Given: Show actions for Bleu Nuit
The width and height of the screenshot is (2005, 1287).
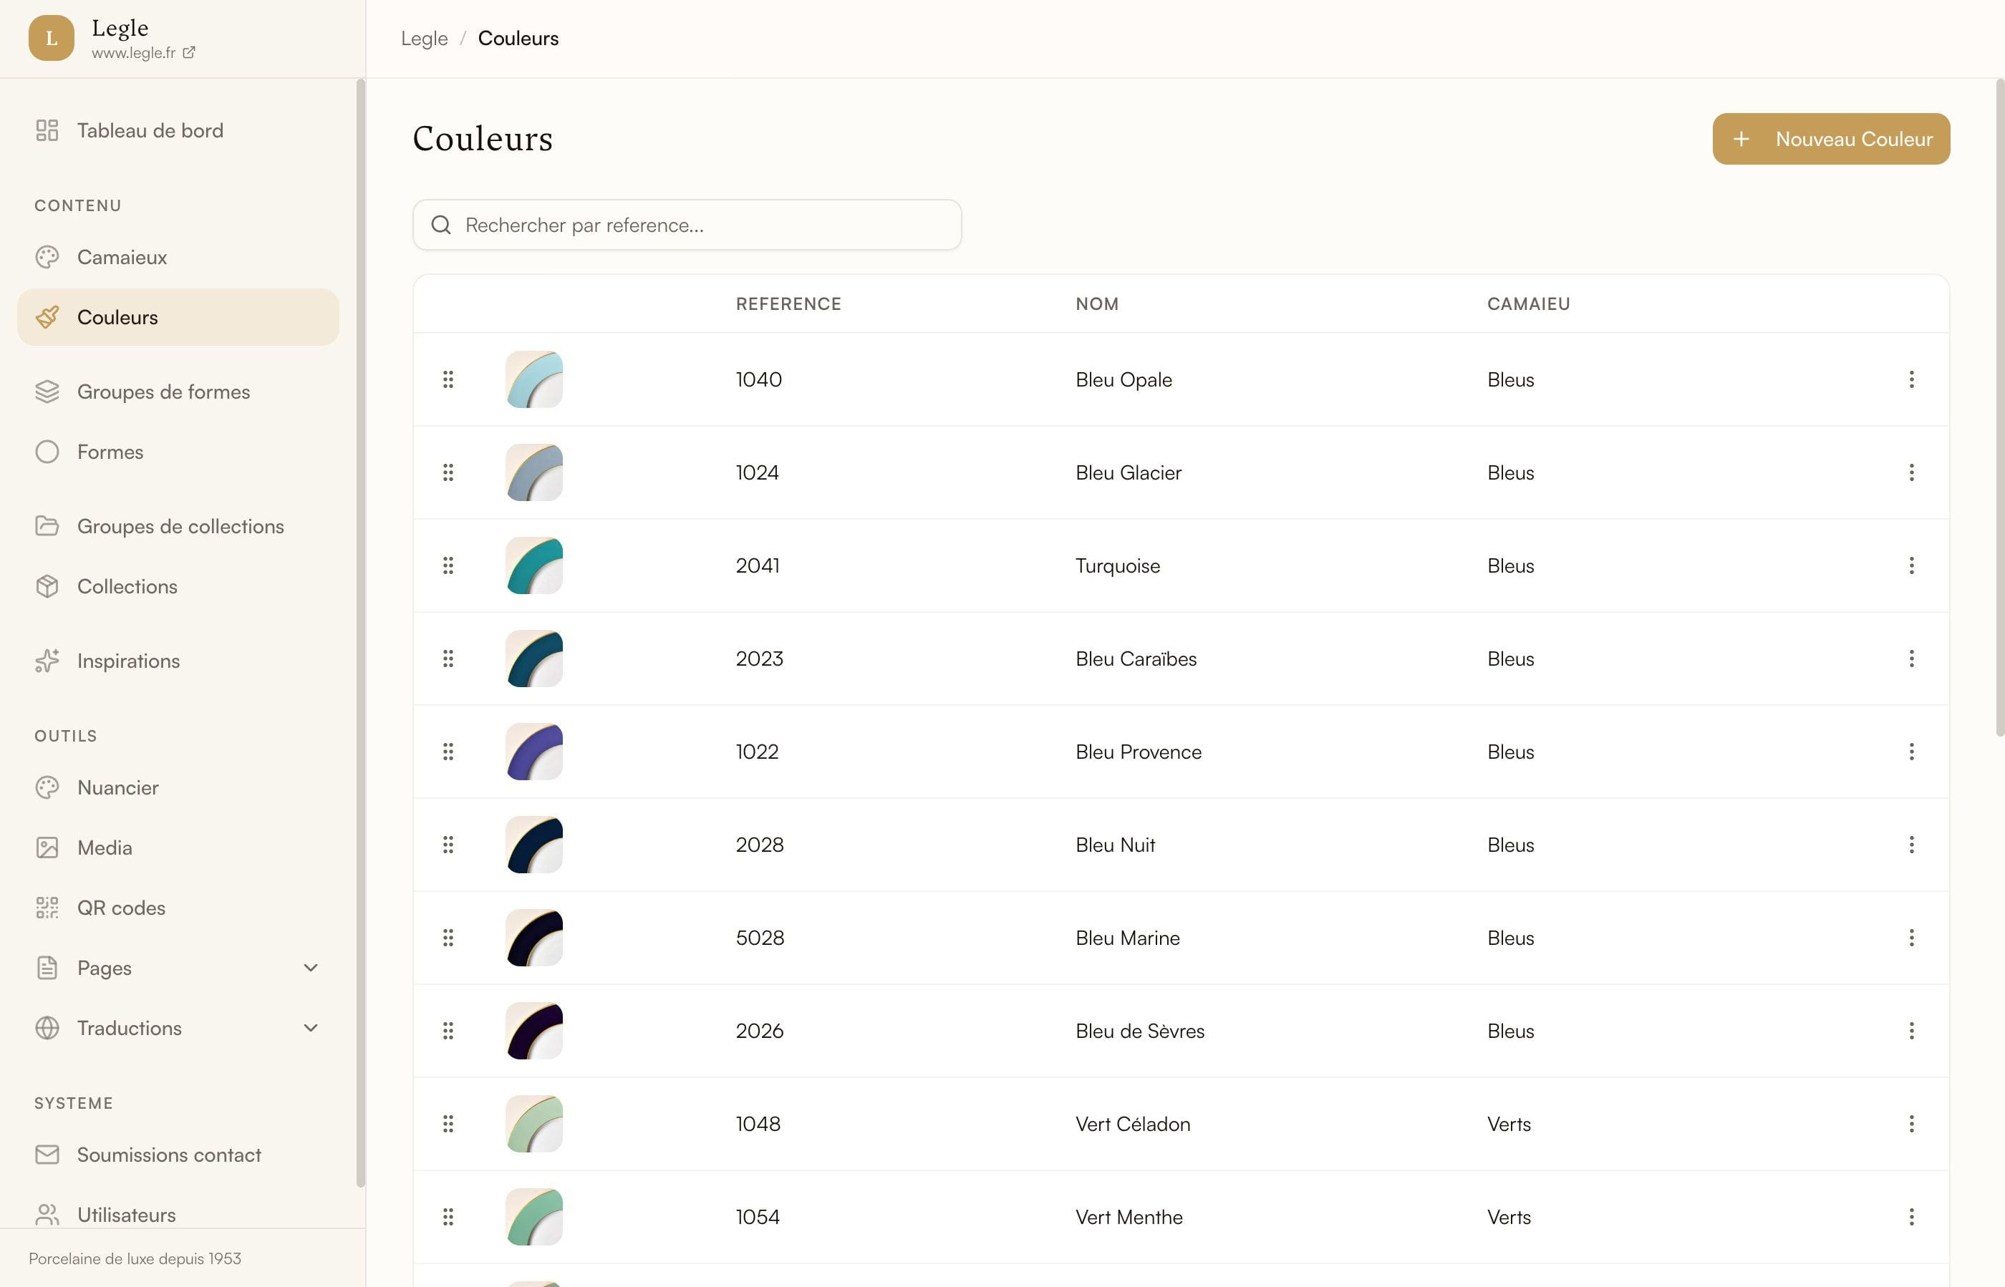Looking at the screenshot, I should point(1911,845).
